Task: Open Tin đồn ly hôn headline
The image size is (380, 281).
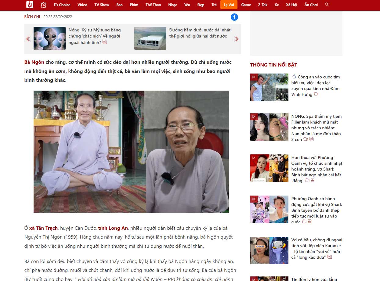Action: pyautogui.click(x=314, y=279)
